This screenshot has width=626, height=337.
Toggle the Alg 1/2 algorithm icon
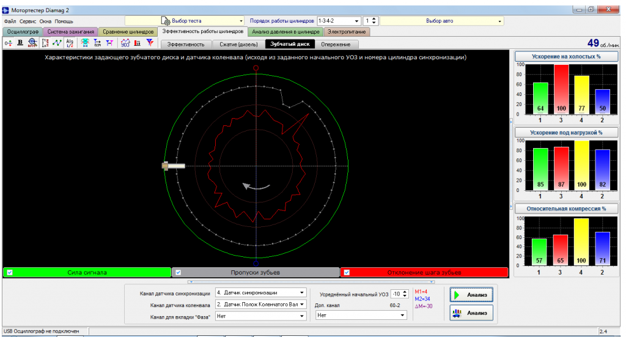(70, 43)
